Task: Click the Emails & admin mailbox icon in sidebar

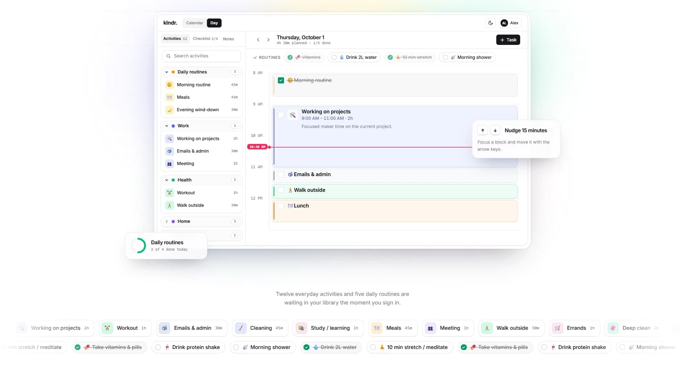Action: pos(169,151)
